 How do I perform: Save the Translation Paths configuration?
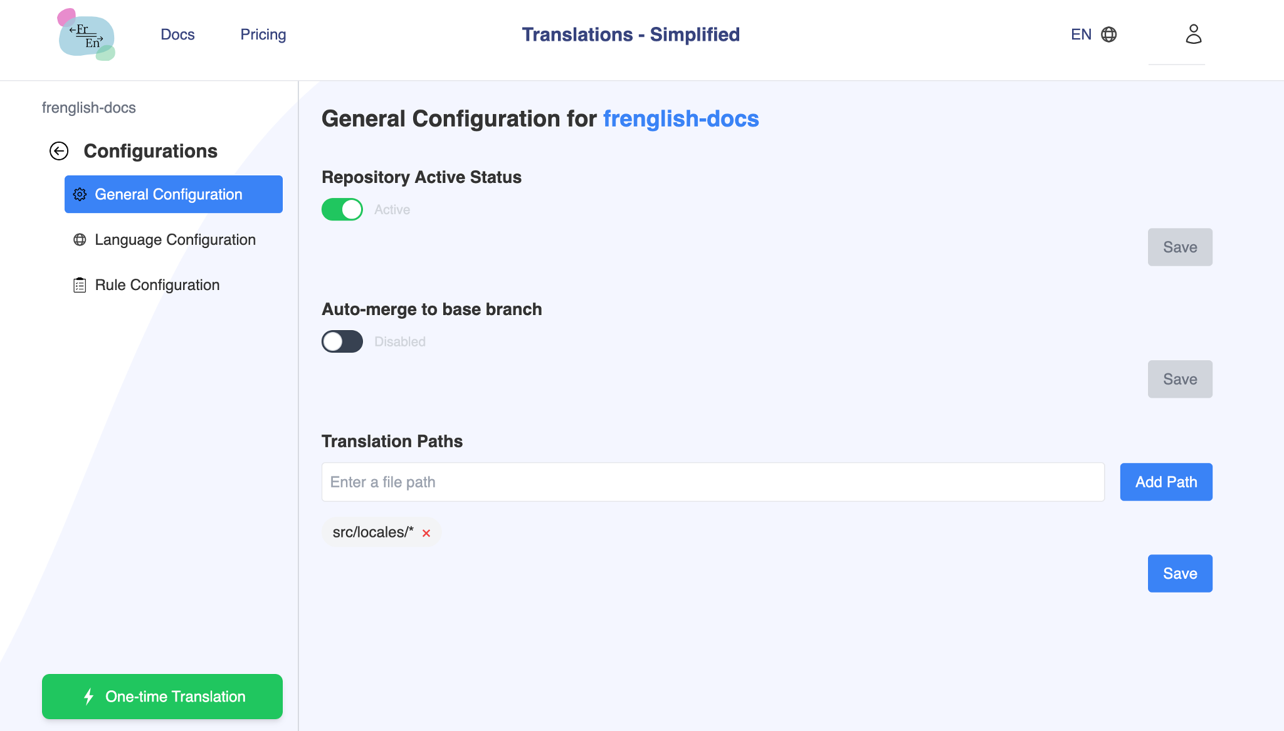pyautogui.click(x=1180, y=573)
